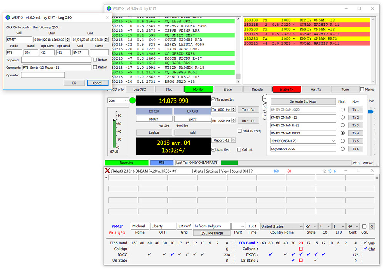
Task: Click the Start date time stepper in Log QSO
Action: click(x=68, y=40)
